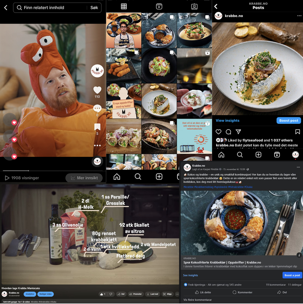Screen dimensions: 303x304
Task: Open the TikTok three-dot share menu
Action: coord(97,145)
